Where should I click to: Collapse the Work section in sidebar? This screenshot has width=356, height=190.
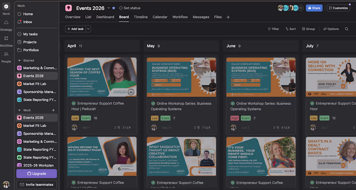19,110
